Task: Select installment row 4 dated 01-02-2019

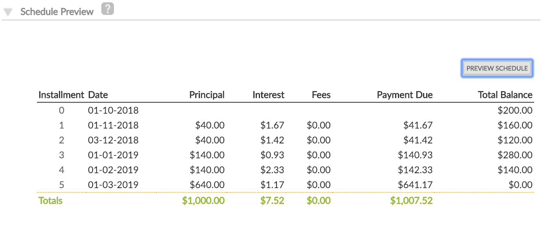Action: tap(113, 170)
